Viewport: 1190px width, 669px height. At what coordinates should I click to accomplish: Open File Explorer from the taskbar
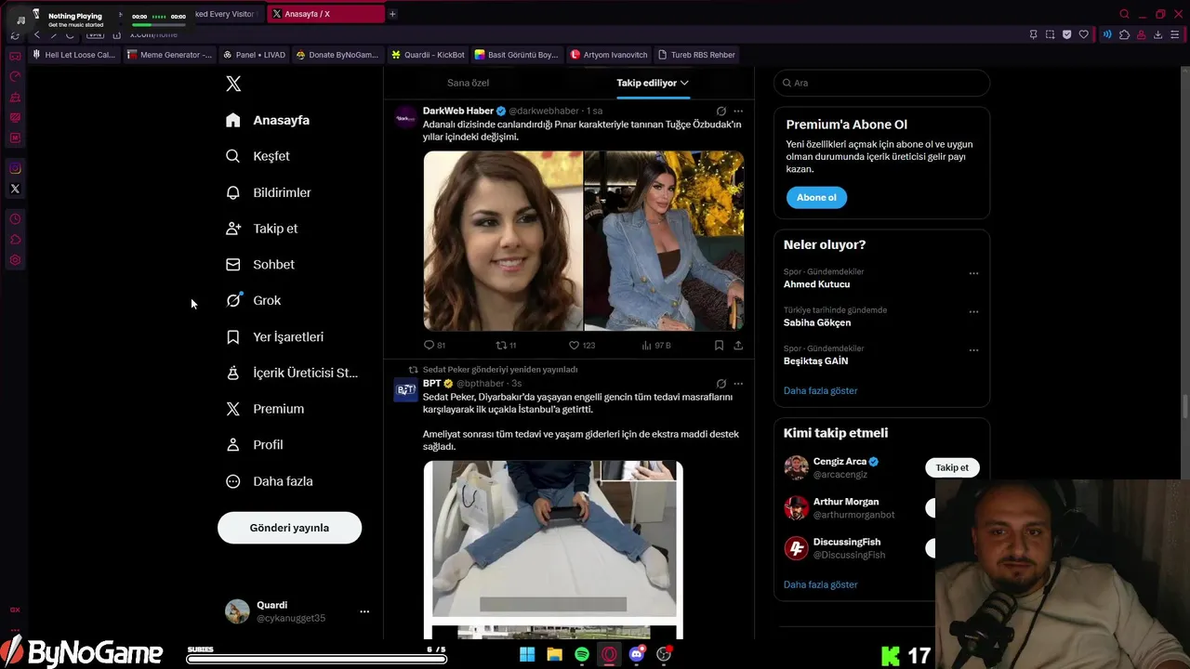(555, 654)
